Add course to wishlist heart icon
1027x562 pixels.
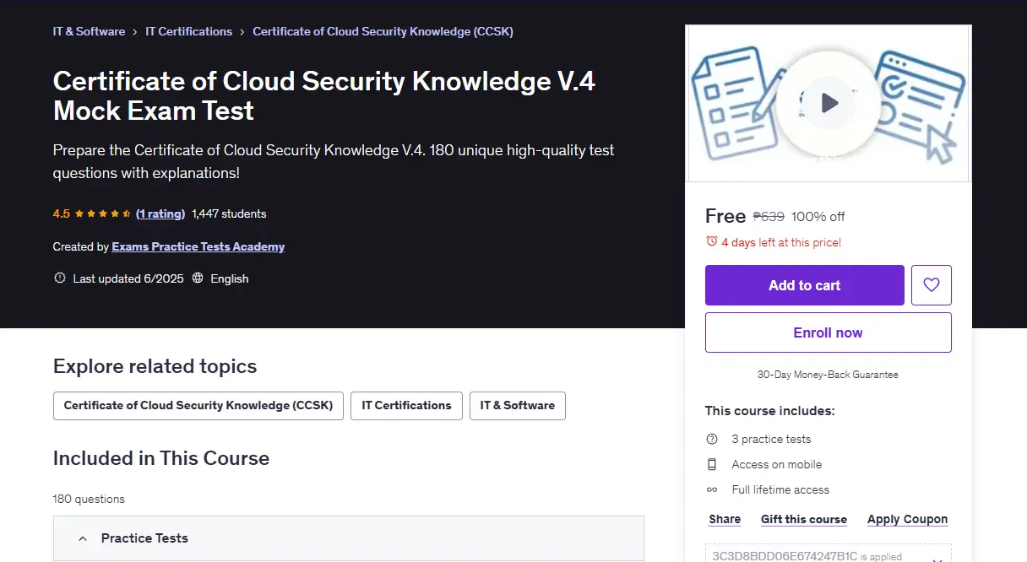coord(932,285)
